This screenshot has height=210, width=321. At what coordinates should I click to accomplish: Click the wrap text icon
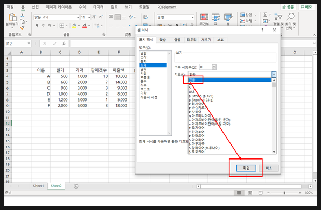145,17
